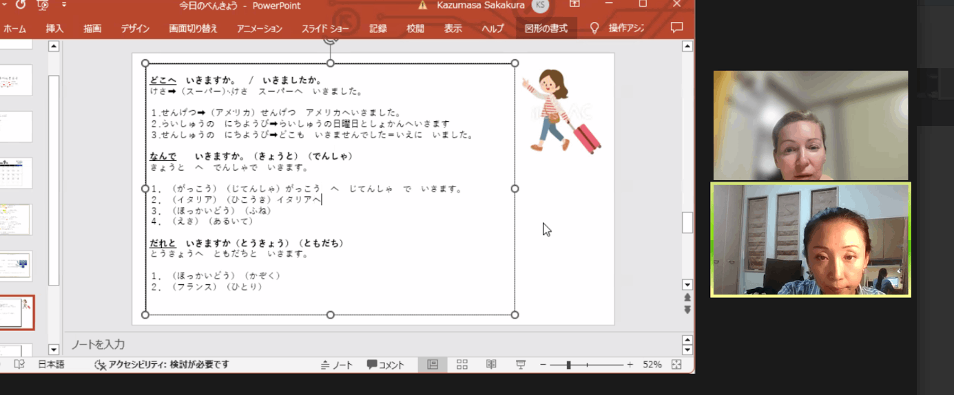Open comments pane icon in ribbon corner
This screenshot has width=954, height=395.
click(676, 28)
